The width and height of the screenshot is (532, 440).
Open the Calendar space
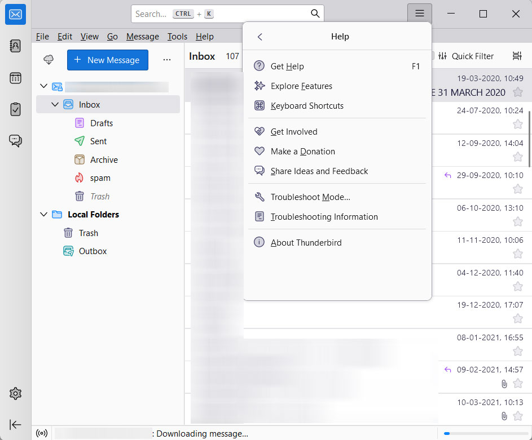point(15,78)
